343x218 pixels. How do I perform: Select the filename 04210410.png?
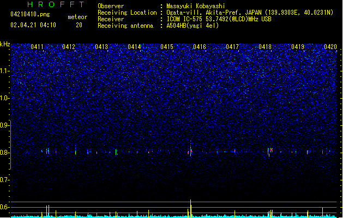(30, 14)
